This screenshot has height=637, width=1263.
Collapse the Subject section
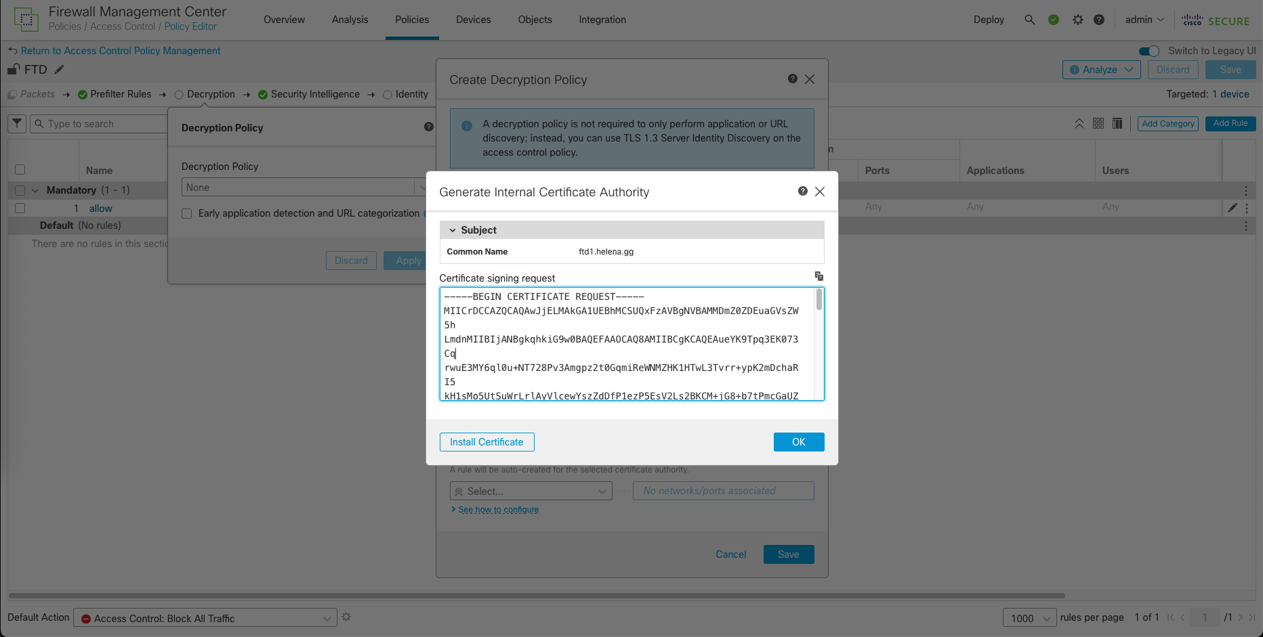click(x=453, y=230)
